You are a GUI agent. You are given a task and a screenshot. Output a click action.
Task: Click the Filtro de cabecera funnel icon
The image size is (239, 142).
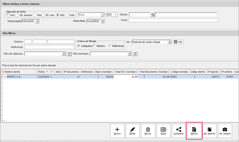69,54
